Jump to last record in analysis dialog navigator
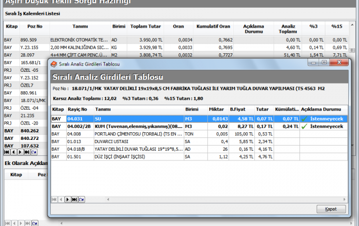The height and width of the screenshot is (226, 359). tap(74, 199)
